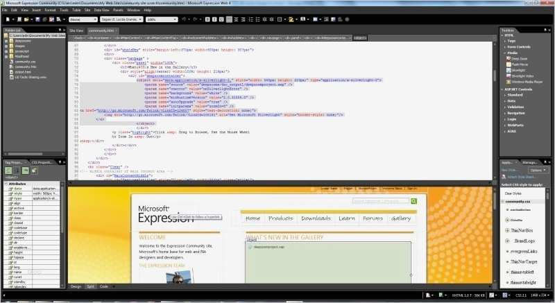Click the search input in page preview
This screenshot has width=555, height=303.
point(381,201)
